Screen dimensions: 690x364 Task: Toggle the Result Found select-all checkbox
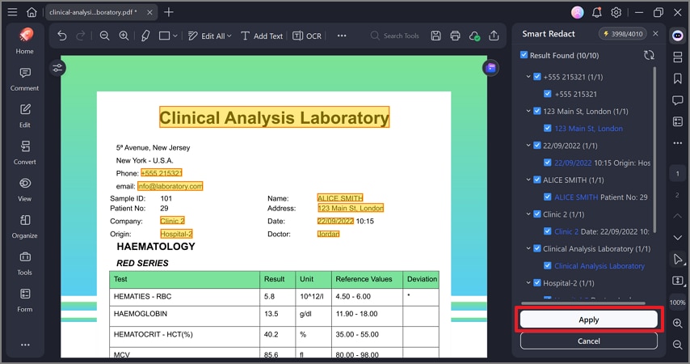(x=524, y=55)
